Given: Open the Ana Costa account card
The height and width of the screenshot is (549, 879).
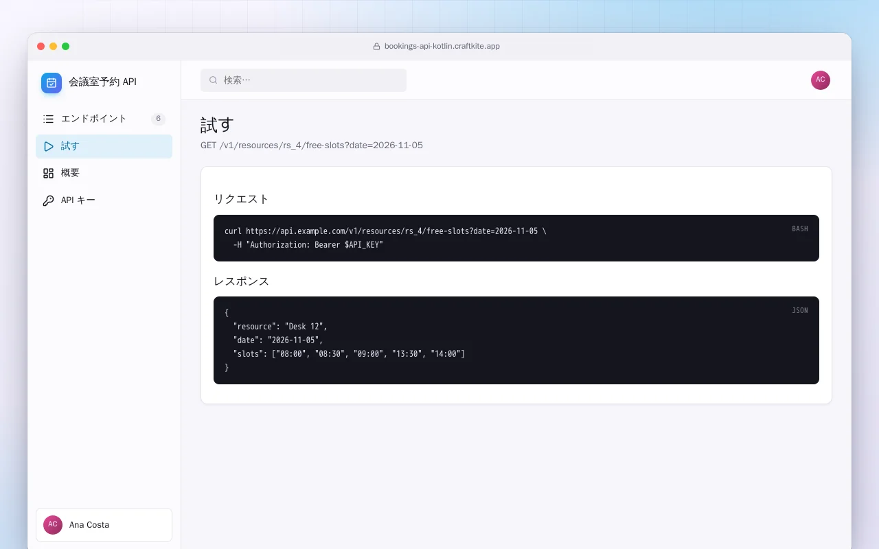Looking at the screenshot, I should [x=104, y=525].
